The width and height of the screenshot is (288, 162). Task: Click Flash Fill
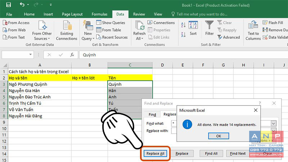[x=273, y=23]
